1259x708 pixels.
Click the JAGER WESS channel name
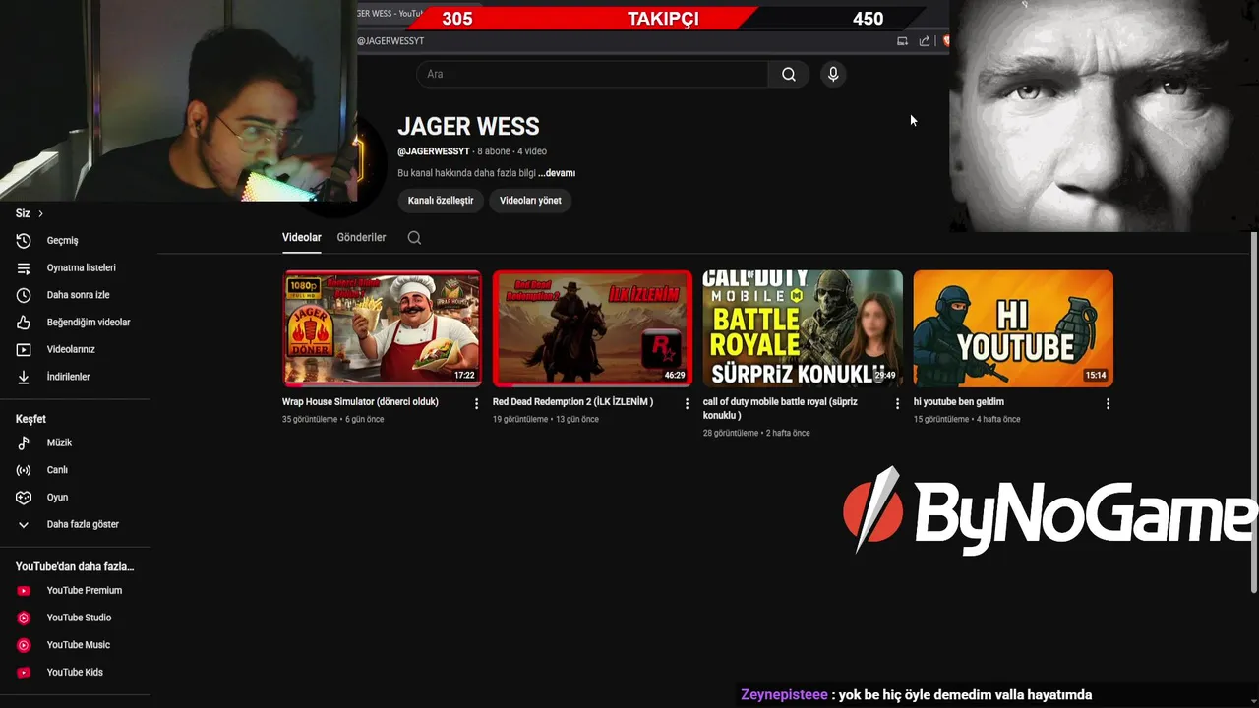pyautogui.click(x=468, y=127)
